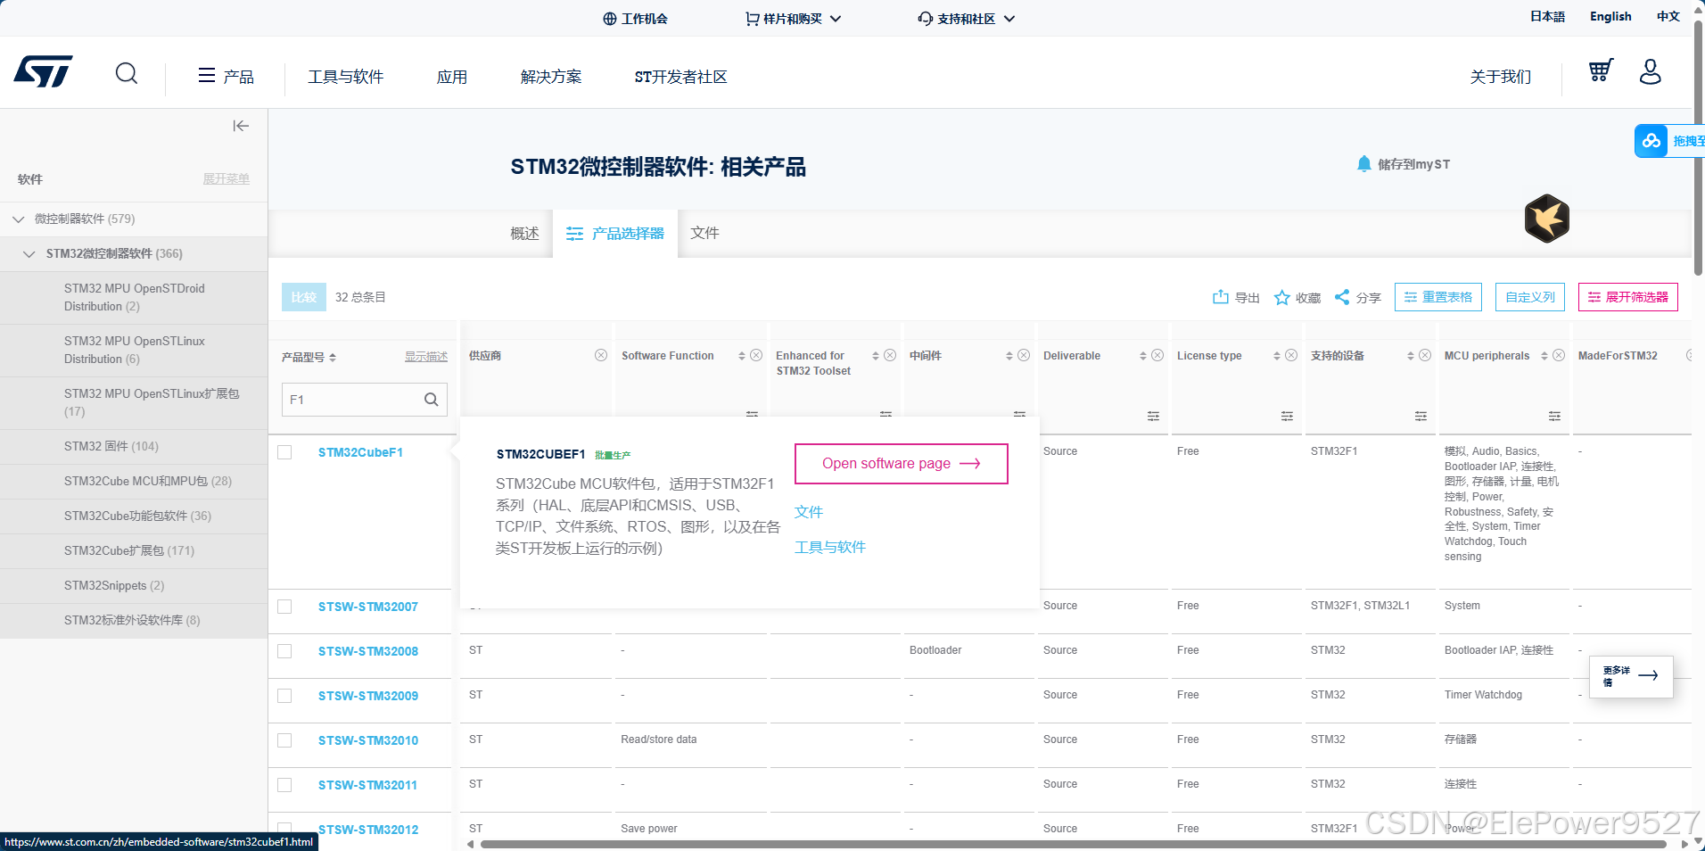Open the site search magnifier icon
The image size is (1705, 851).
(x=127, y=73)
